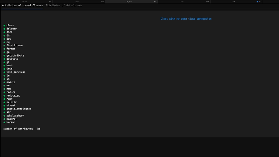The height and width of the screenshot is (157, 279).
Task: Click the green dot next to 'beckon'
Action: [4, 122]
